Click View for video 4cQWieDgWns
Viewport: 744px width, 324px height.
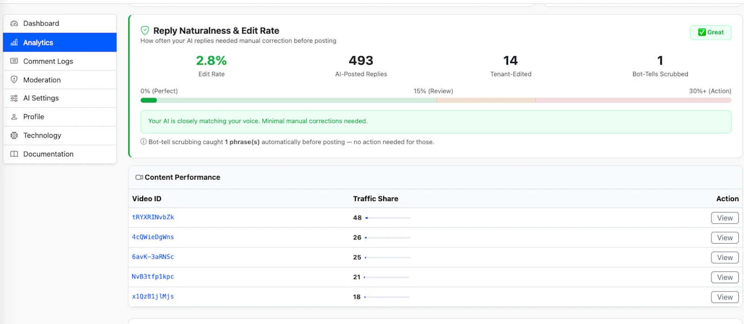coord(724,238)
